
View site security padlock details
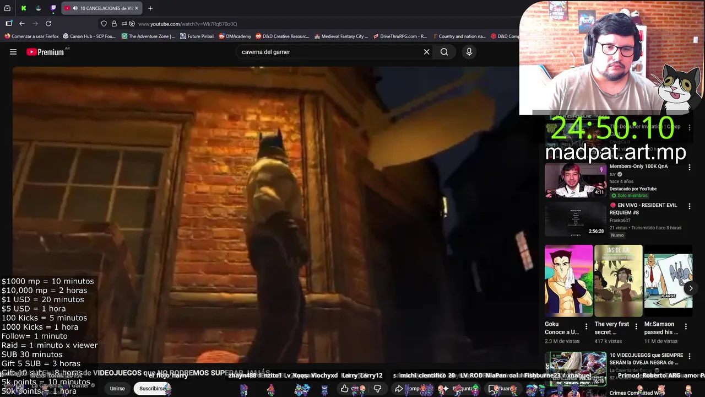114,24
